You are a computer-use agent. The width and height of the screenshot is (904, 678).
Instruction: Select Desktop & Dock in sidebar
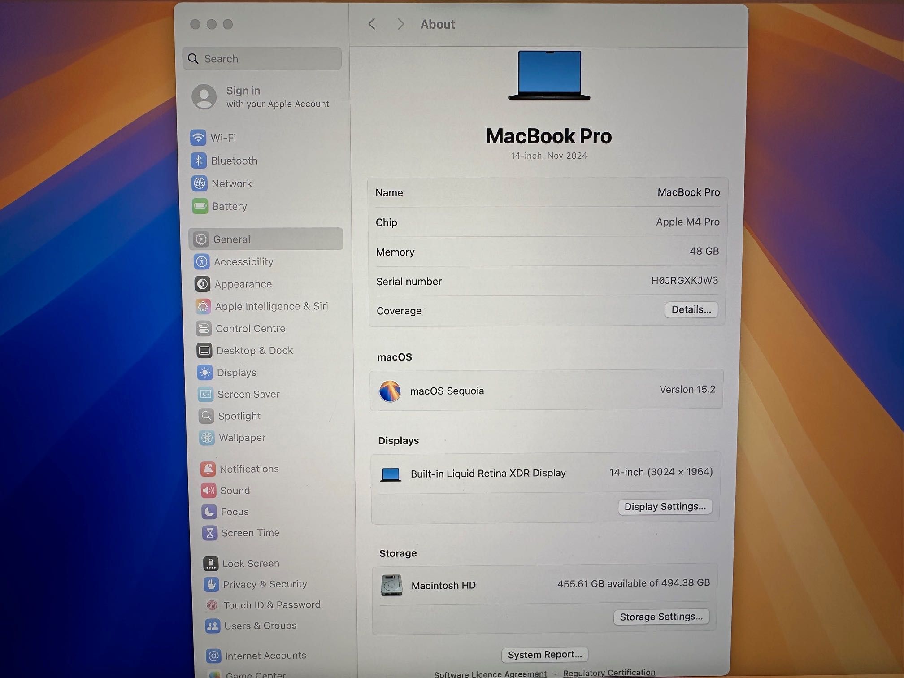[270, 350]
